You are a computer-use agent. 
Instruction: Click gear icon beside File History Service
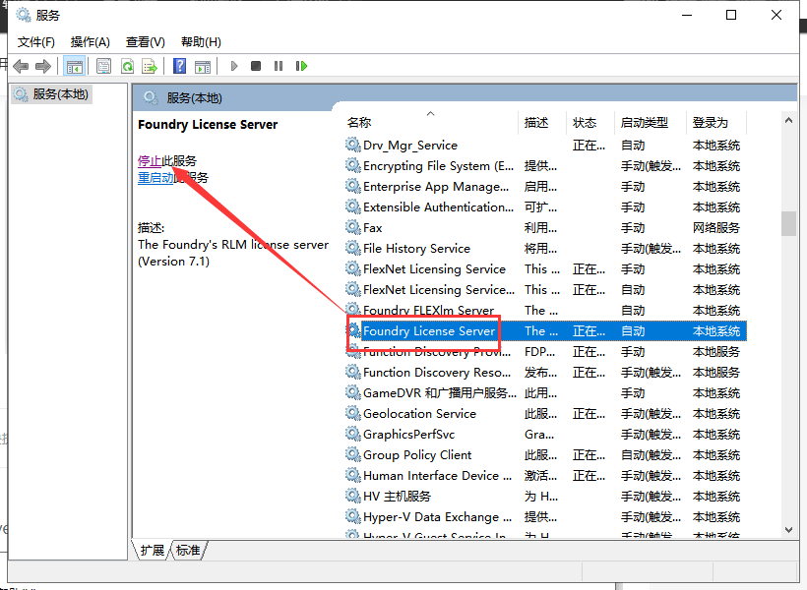tap(352, 248)
